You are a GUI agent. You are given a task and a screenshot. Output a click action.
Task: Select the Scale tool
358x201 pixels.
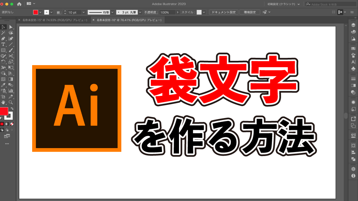(x=11, y=62)
